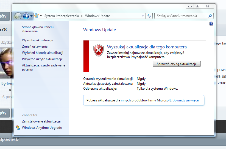Click the red shield error icon
Screen dimensions: 226x149
[x=98, y=50]
